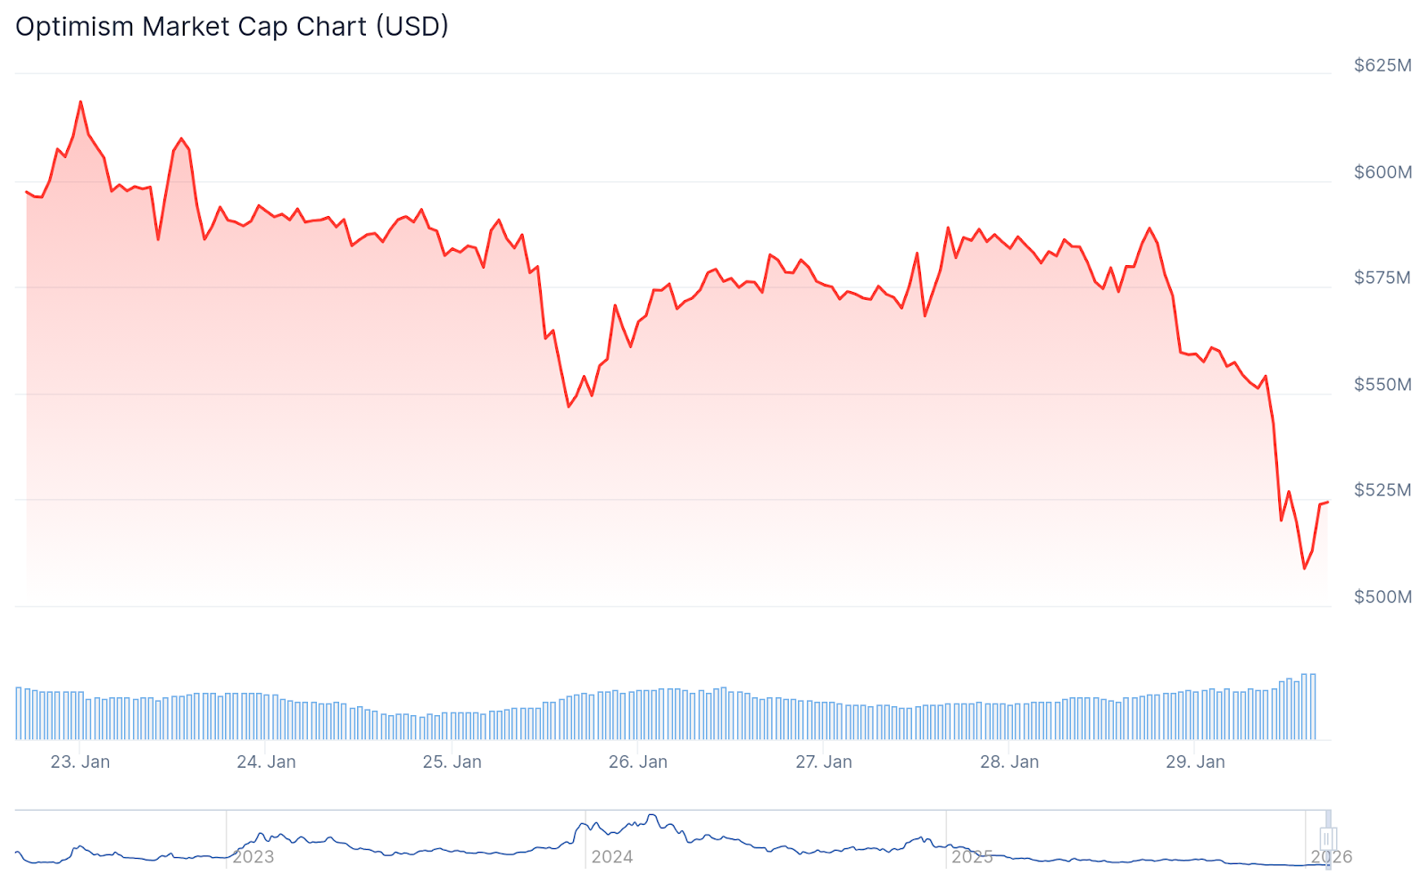Click the $625M y-axis label
Viewport: 1428px width, 891px height.
coord(1382,65)
